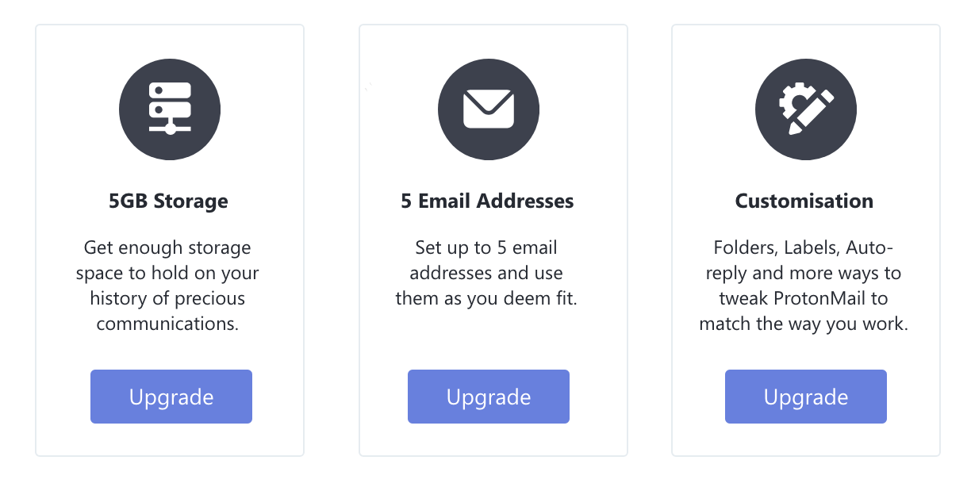Click Upgrade under Customisation
This screenshot has width=971, height=487.
click(x=805, y=397)
